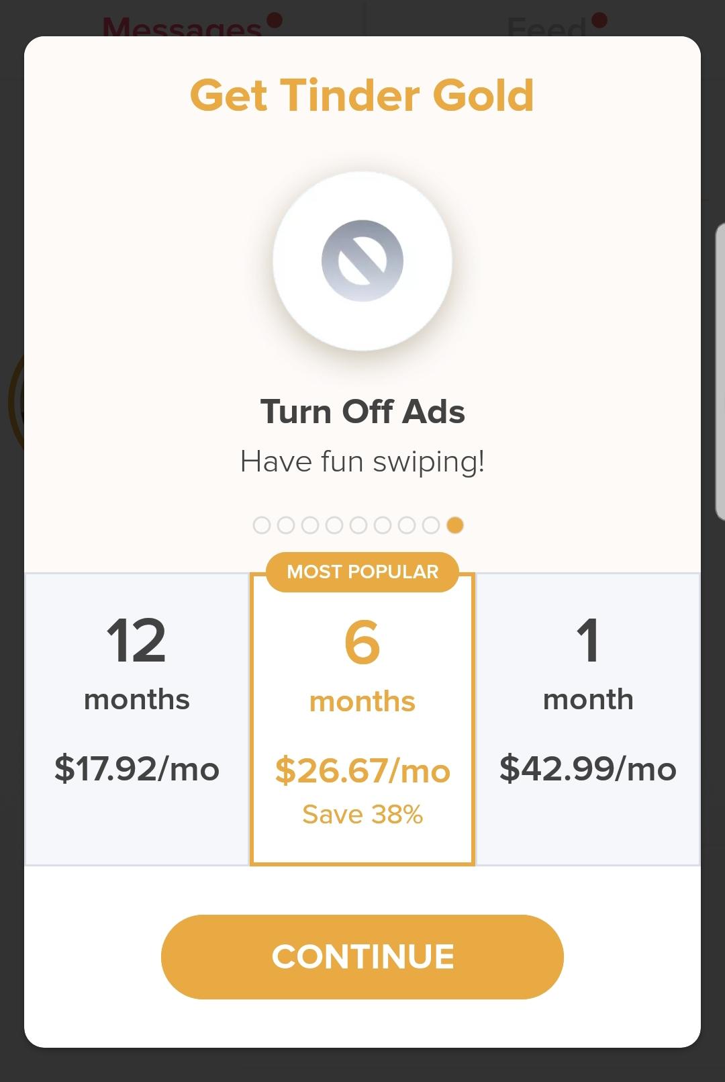725x1082 pixels.
Task: Tap the CONTINUE button
Action: [362, 957]
